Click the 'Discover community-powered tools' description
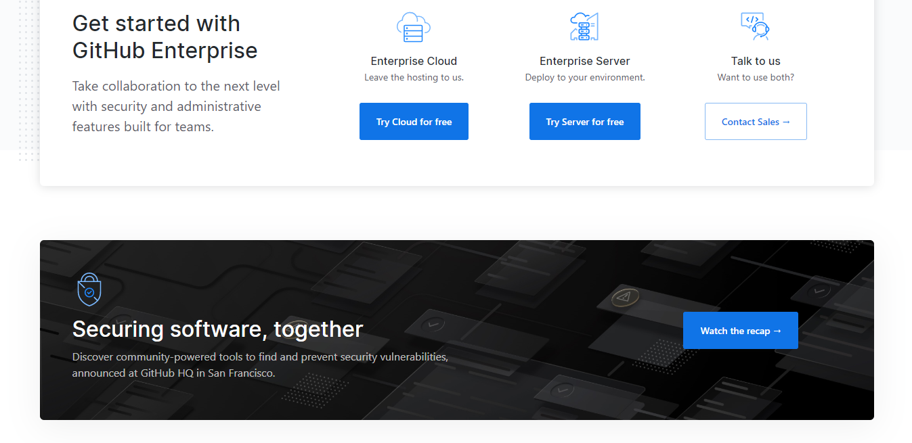This screenshot has width=912, height=443. click(x=260, y=365)
